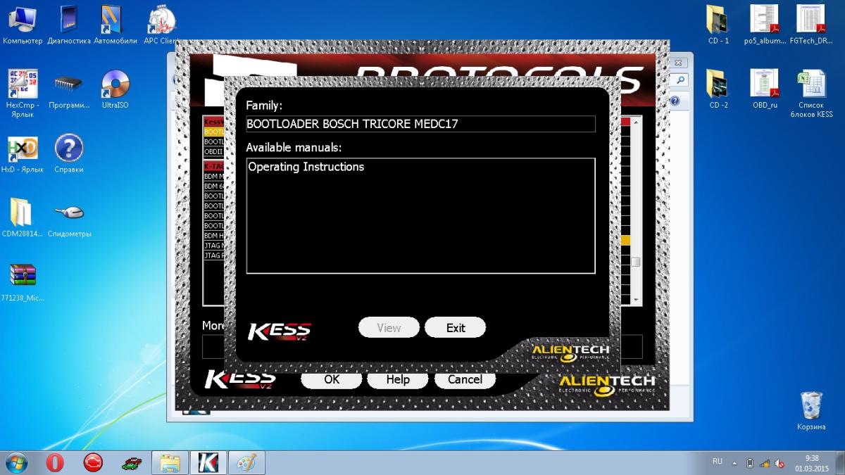
Task: Open the UltraISO desktop icon
Action: (x=115, y=90)
